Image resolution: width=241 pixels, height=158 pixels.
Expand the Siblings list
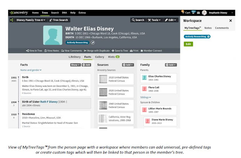[x=146, y=97]
